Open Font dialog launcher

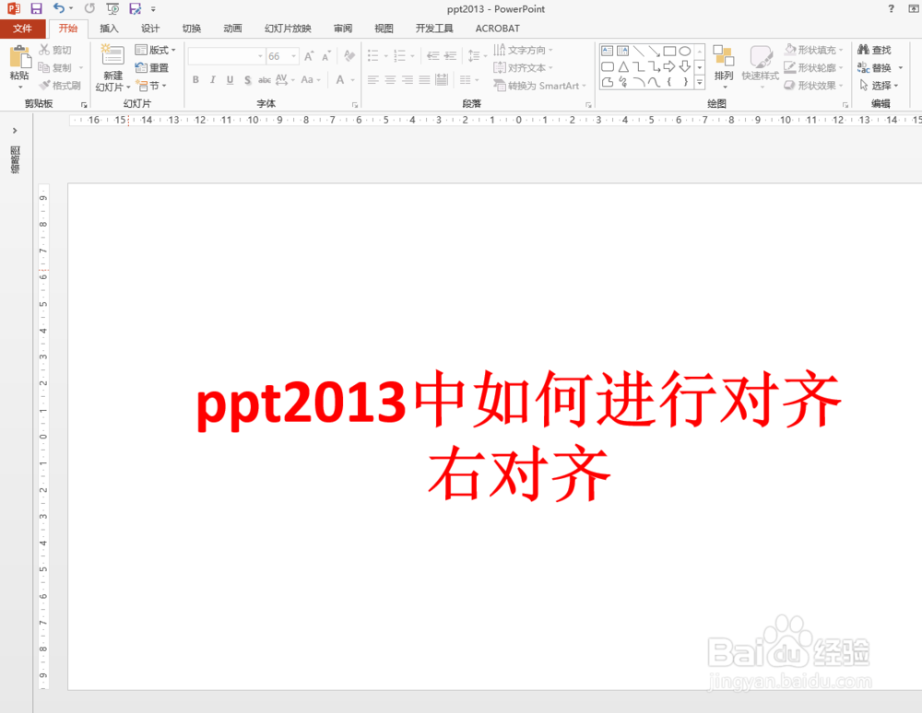coord(355,104)
